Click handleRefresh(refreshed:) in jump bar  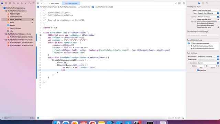(102, 7)
